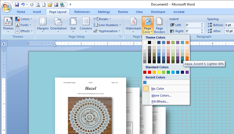
Task: Open the Developer tab
Action: tap(158, 12)
